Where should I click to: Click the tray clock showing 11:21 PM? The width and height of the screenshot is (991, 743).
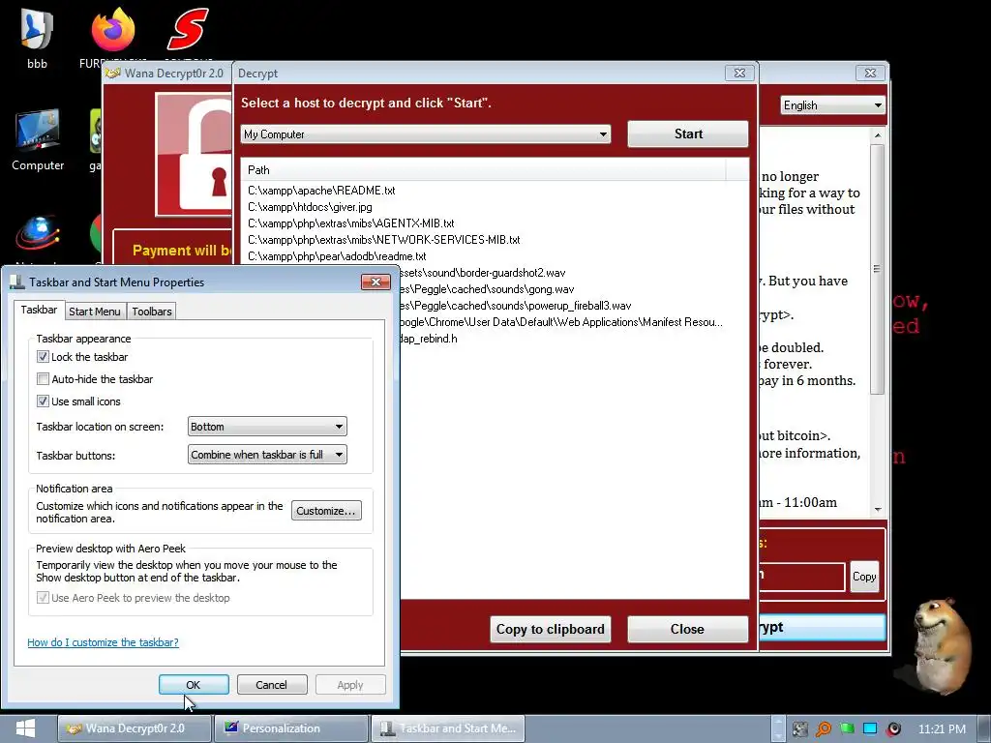pos(942,729)
